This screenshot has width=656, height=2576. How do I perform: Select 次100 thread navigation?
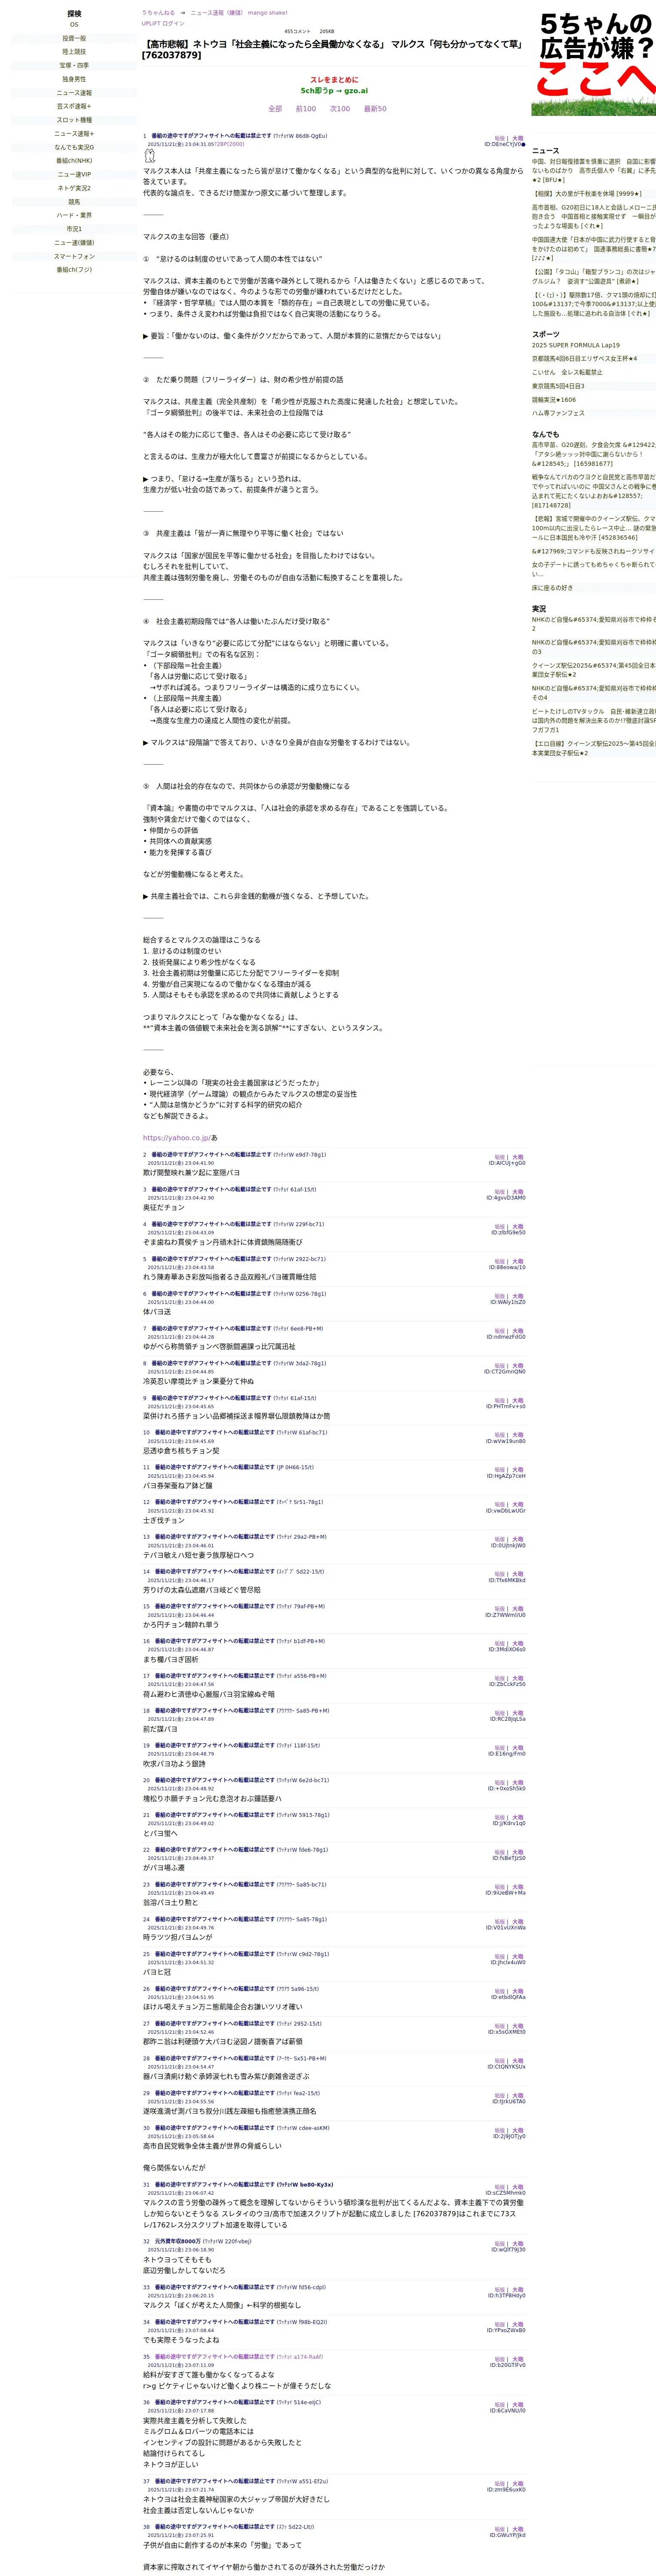[340, 109]
